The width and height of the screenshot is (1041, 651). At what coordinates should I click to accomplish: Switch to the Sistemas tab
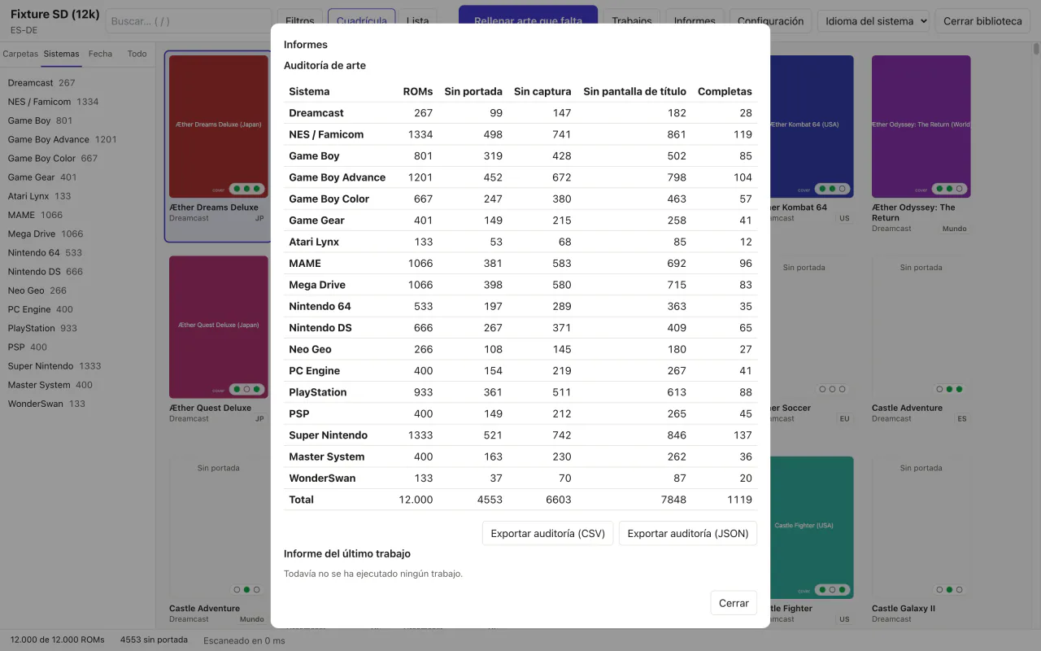pos(62,54)
